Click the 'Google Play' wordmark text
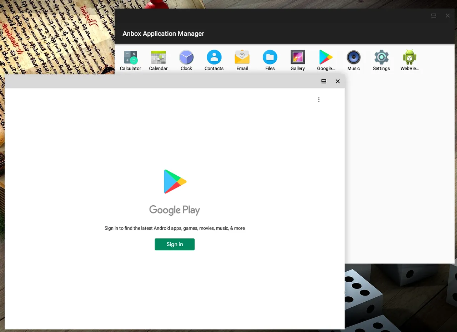The width and height of the screenshot is (457, 332). [175, 210]
